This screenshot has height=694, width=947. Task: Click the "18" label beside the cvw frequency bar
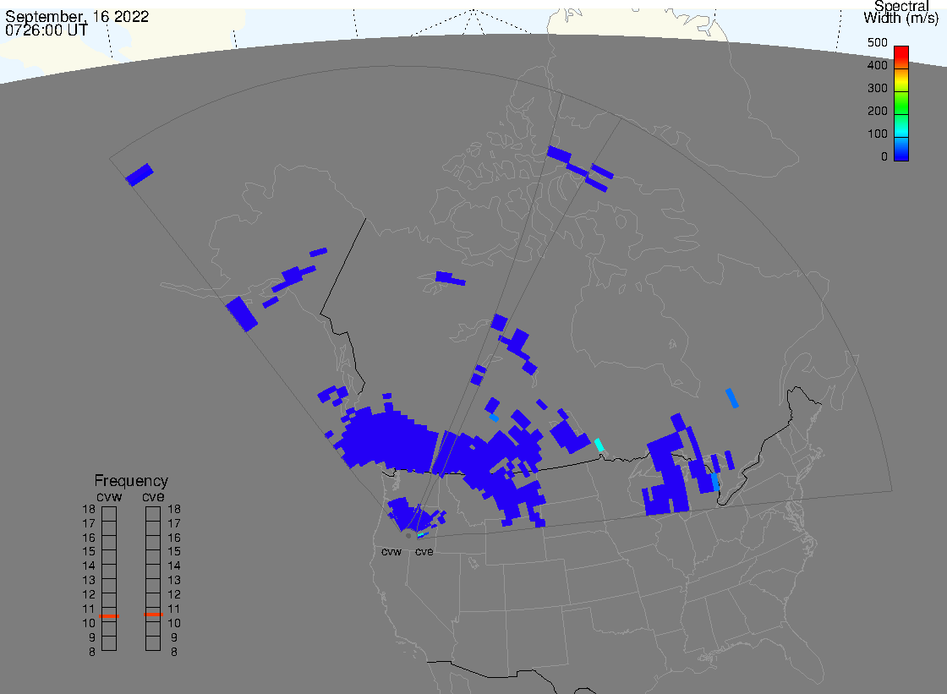click(89, 509)
